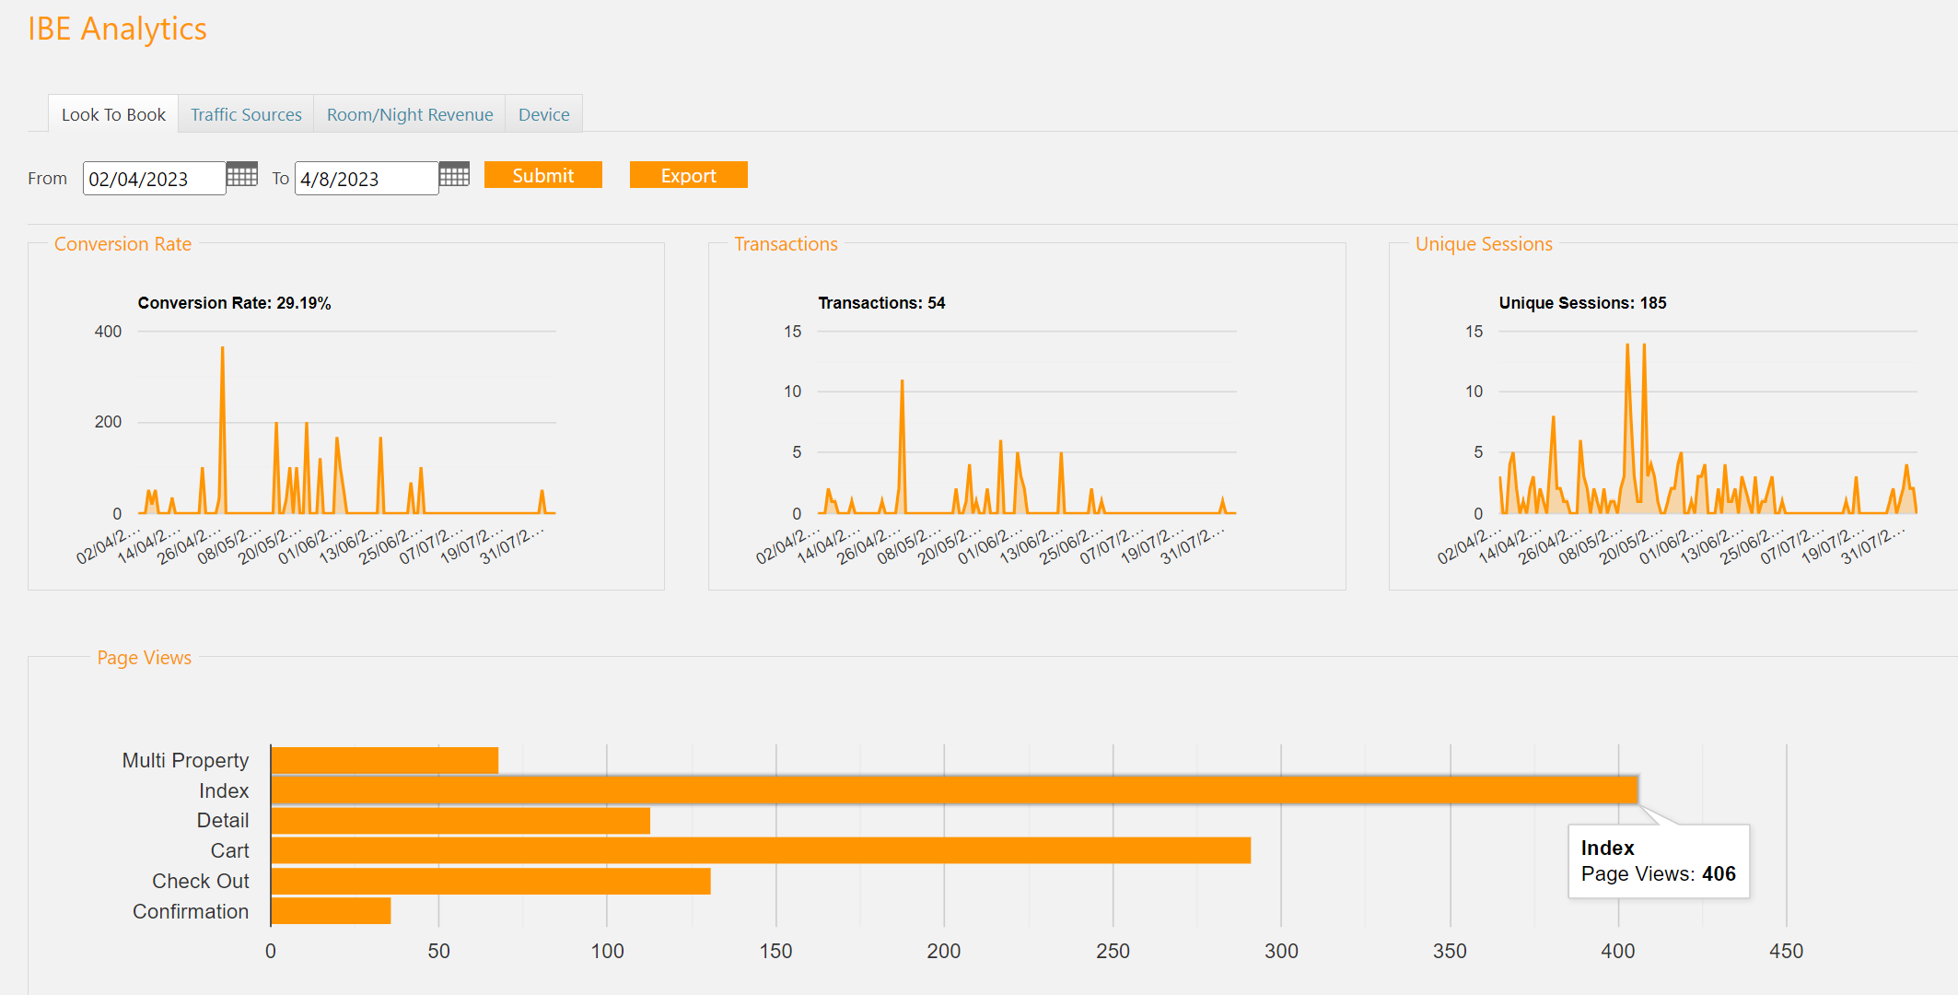Image resolution: width=1958 pixels, height=995 pixels.
Task: Click the highest Transactions chart spike
Action: [x=902, y=382]
